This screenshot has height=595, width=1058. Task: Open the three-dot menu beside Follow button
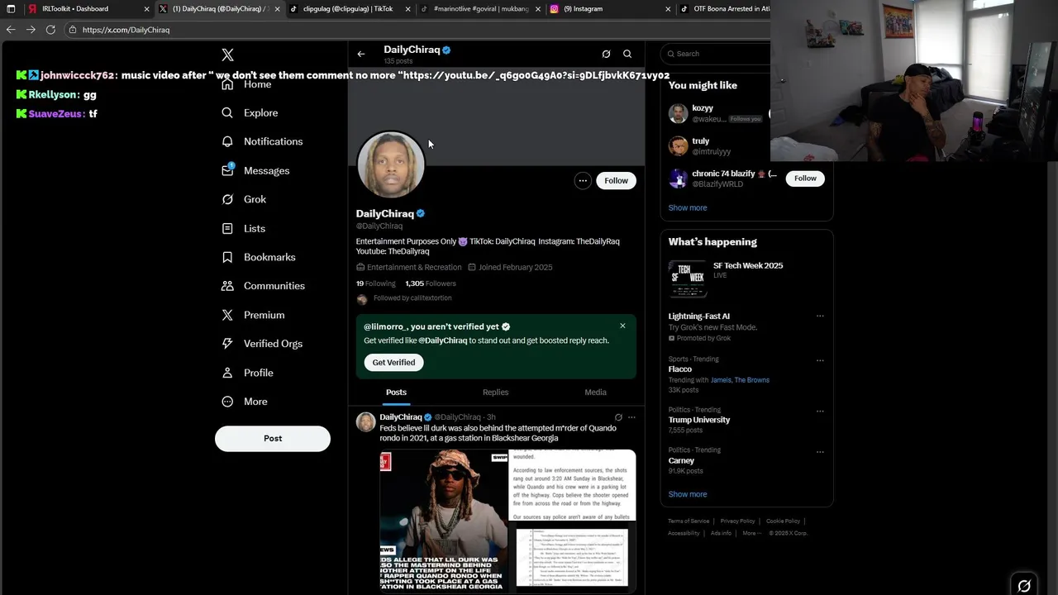583,181
